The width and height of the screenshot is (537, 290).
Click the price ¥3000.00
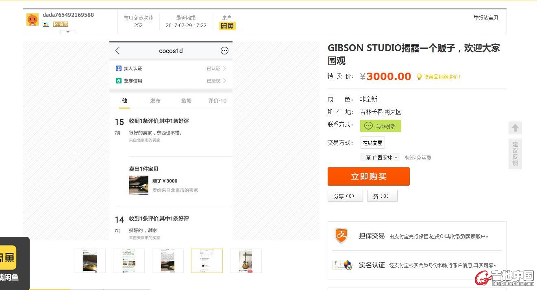pyautogui.click(x=385, y=76)
